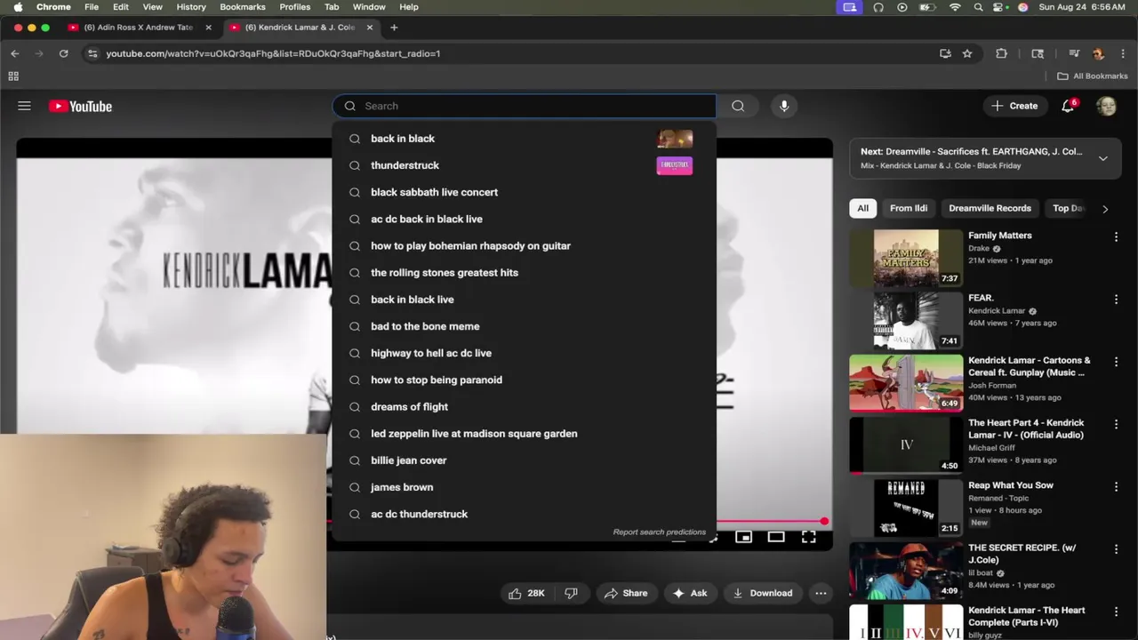Click the Chrome address bar URL
Viewport: 1138px width, 640px height.
pos(273,53)
